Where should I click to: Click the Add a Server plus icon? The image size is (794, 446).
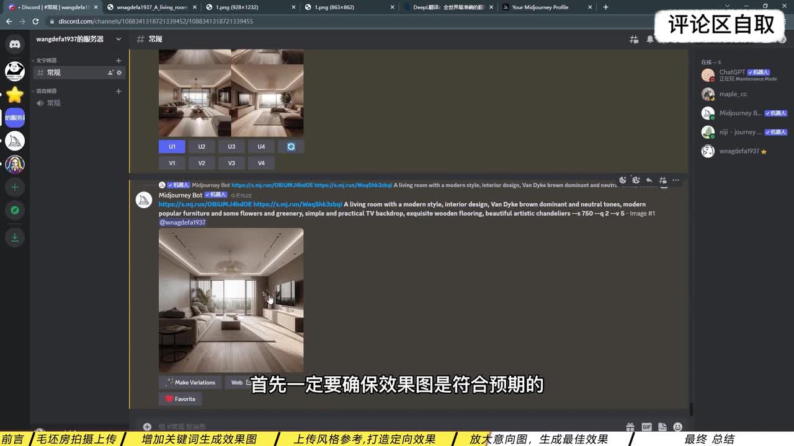click(x=15, y=187)
